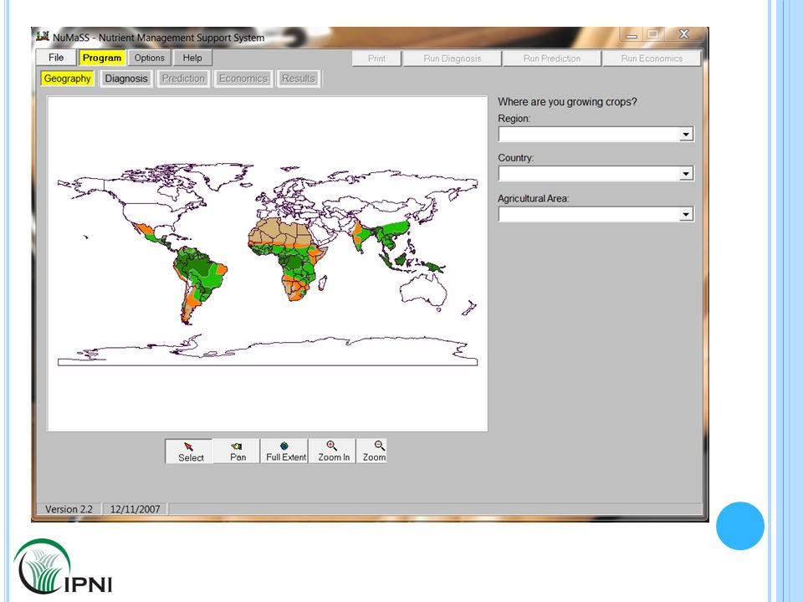Close the NuMaSS window
803x602 pixels.
(x=683, y=33)
